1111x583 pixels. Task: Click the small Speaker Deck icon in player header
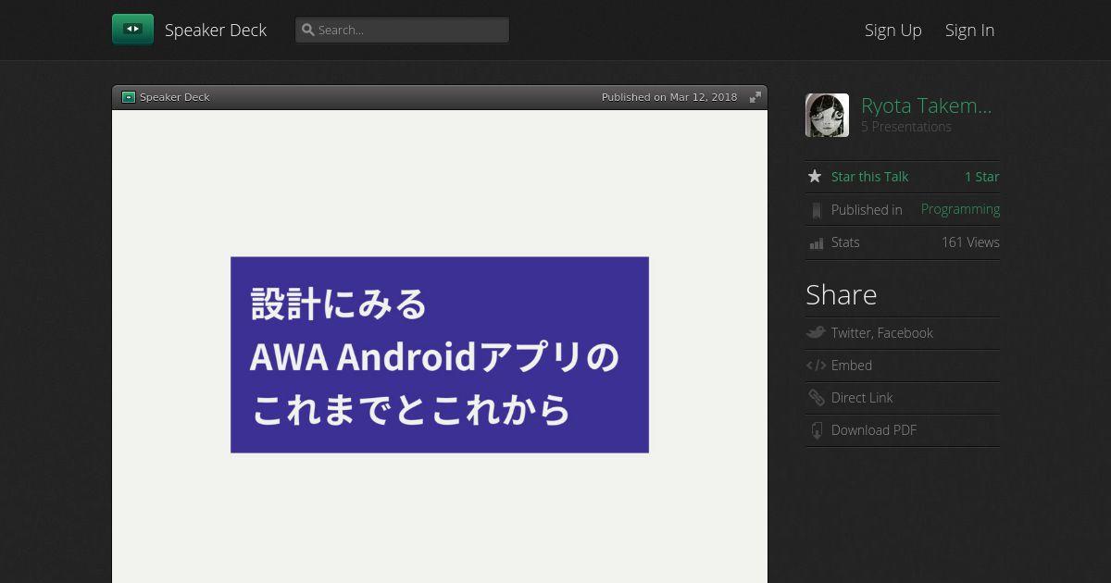click(x=129, y=97)
